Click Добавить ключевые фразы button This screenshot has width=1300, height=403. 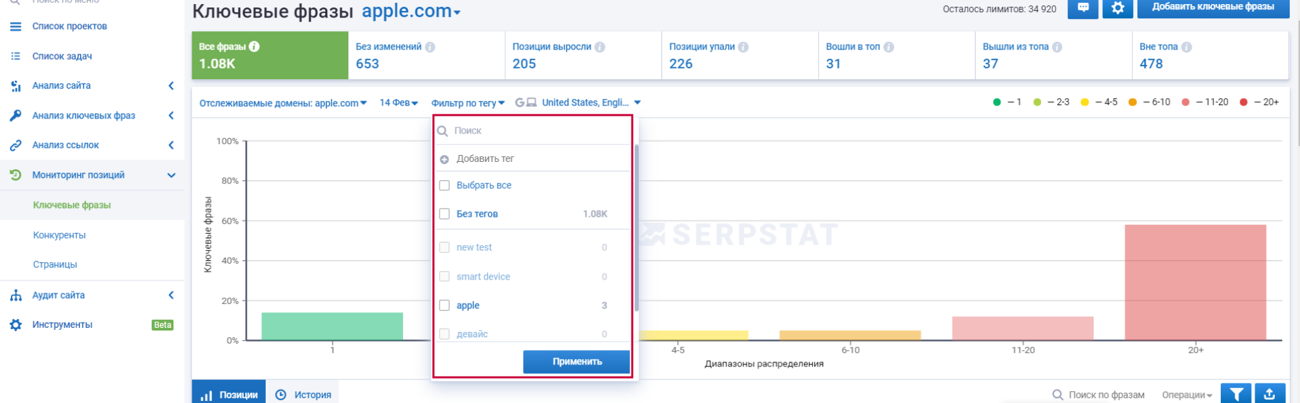[x=1213, y=7]
